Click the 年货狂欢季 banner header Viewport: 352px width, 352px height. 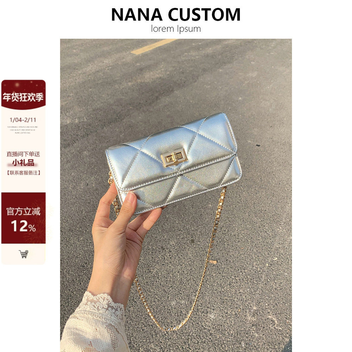point(23,97)
